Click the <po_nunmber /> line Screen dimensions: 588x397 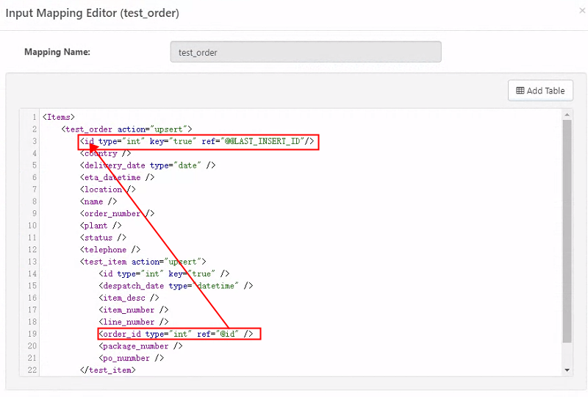click(132, 357)
